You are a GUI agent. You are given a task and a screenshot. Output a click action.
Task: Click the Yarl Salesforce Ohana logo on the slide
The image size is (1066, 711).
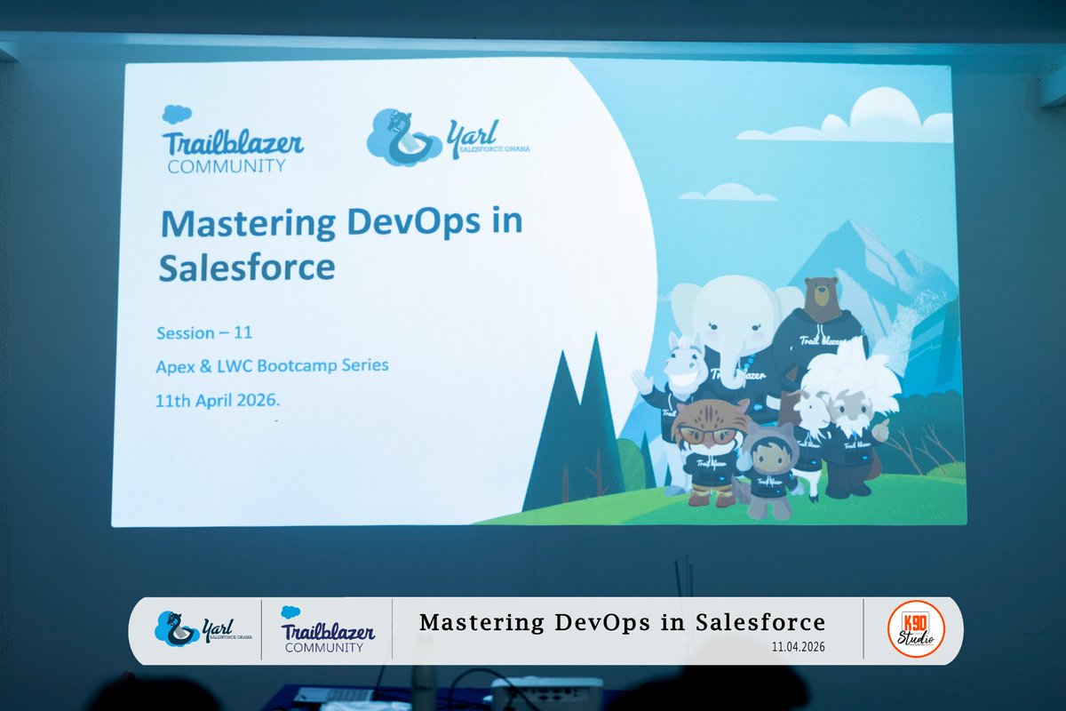tap(449, 136)
